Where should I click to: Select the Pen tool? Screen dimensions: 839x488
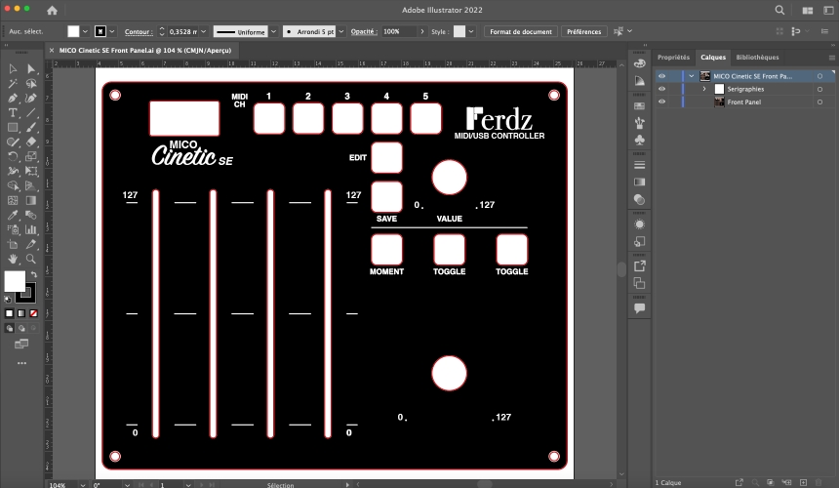13,99
